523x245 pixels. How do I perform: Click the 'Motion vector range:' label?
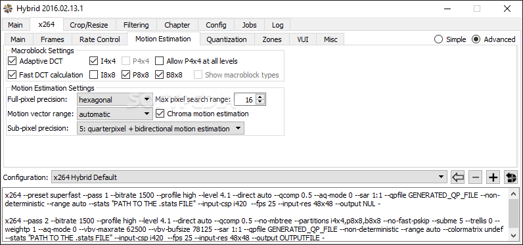point(40,114)
